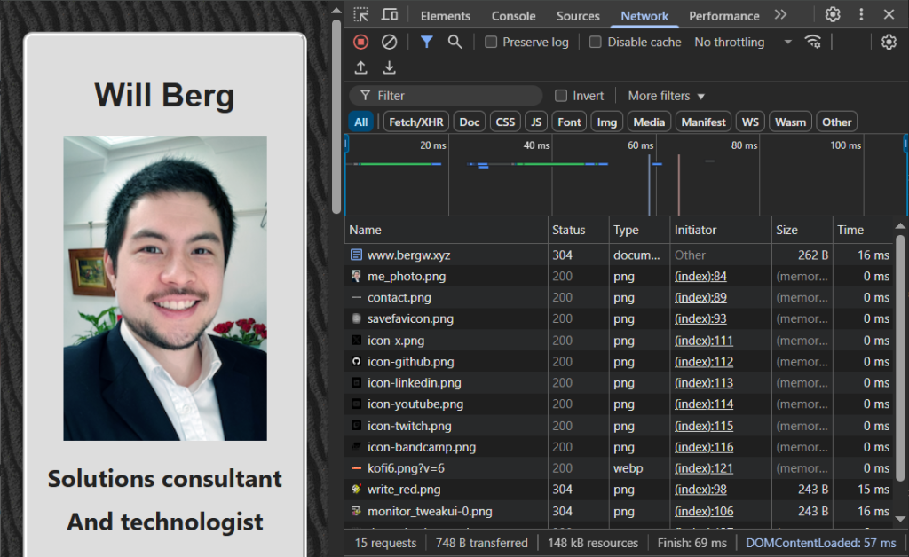Clear the network log
909x557 pixels.
point(389,42)
